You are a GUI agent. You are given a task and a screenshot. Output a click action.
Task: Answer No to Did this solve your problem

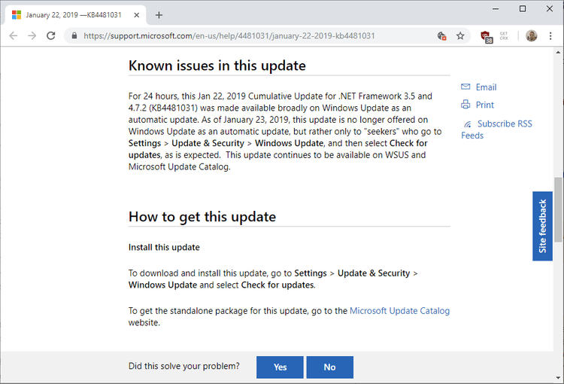pos(330,367)
